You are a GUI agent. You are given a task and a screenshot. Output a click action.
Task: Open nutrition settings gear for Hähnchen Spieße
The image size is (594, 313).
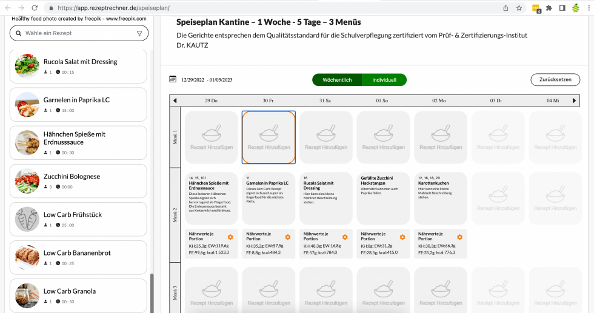click(230, 237)
